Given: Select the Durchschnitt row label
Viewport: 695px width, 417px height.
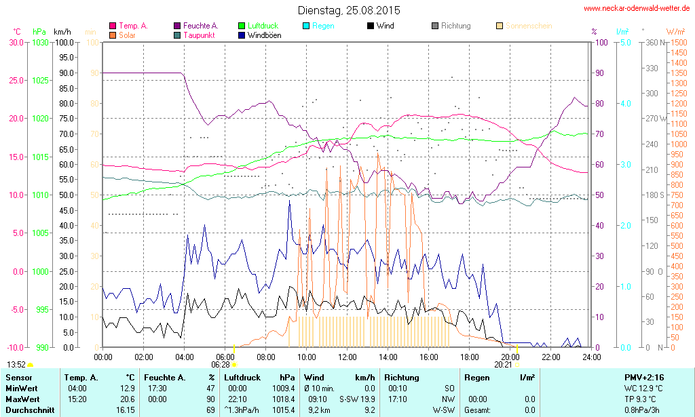Looking at the screenshot, I should (x=29, y=410).
